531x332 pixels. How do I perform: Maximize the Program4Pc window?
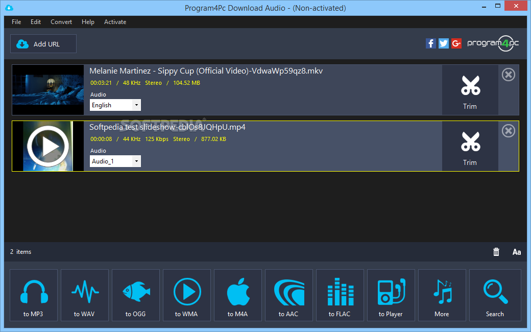tap(498, 6)
